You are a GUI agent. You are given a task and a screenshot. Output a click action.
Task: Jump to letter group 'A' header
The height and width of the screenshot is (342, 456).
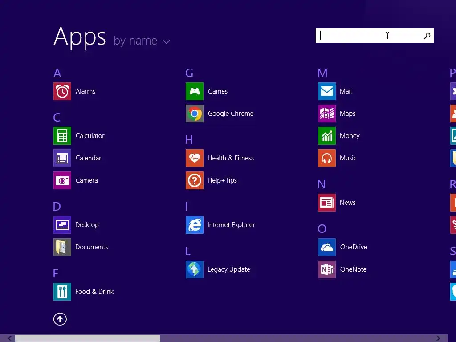[x=57, y=73]
